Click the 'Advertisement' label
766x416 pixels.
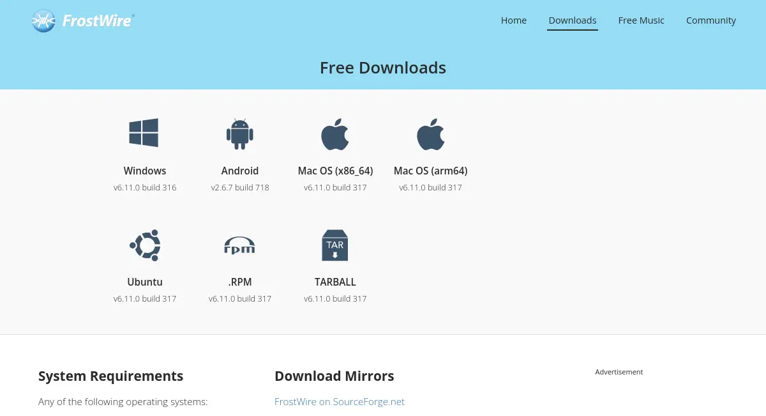click(x=619, y=372)
